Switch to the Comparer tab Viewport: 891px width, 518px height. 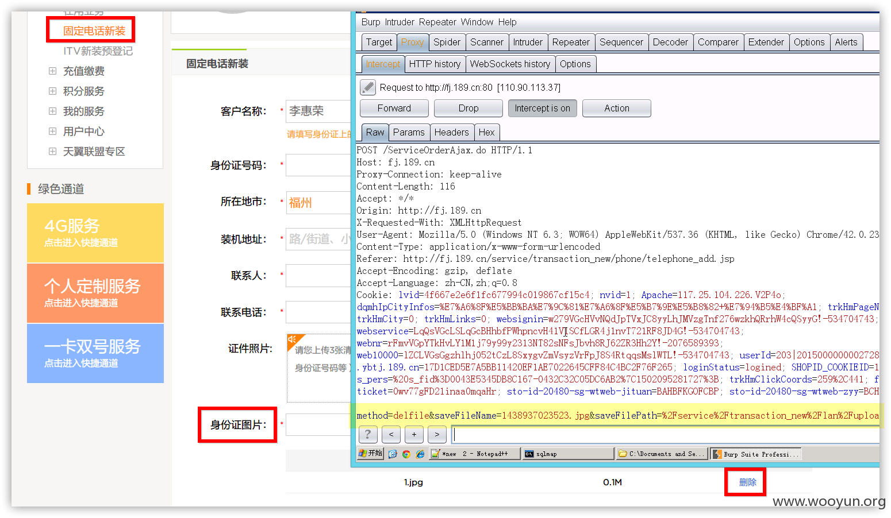tap(718, 42)
